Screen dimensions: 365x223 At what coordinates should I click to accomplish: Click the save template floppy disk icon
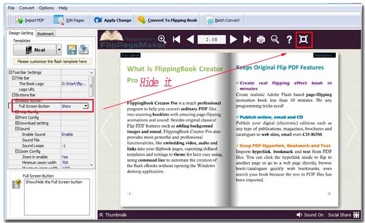click(x=72, y=50)
